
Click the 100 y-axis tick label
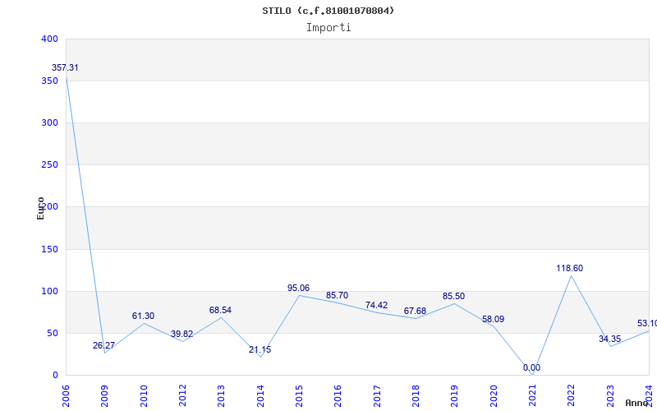click(49, 292)
